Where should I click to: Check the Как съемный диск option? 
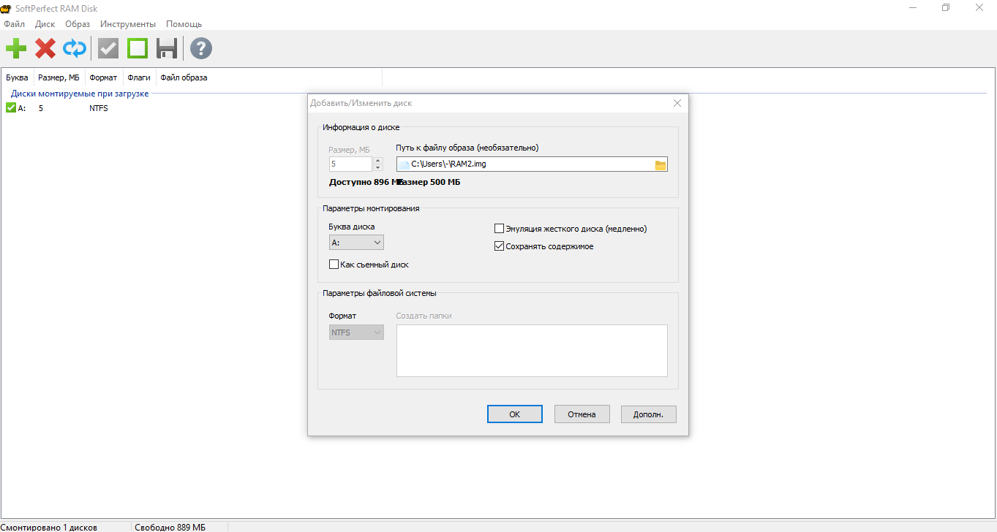pos(334,265)
